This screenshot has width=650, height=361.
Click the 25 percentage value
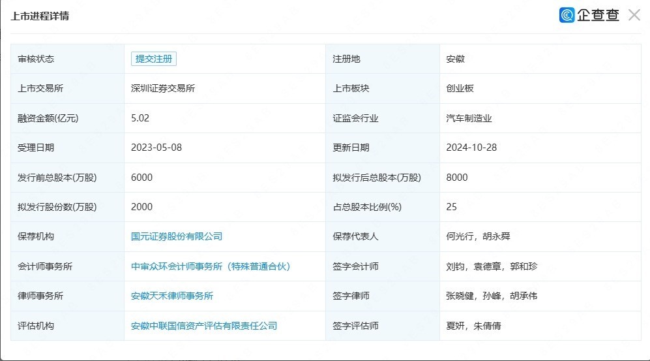[x=451, y=207]
